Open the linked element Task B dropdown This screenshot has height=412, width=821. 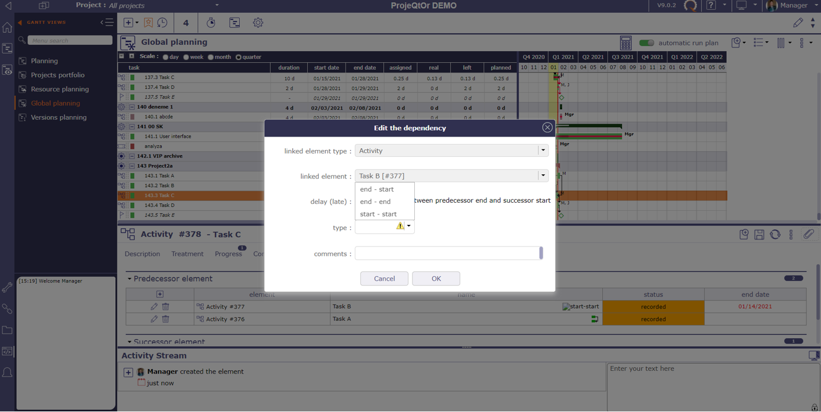[543, 175]
